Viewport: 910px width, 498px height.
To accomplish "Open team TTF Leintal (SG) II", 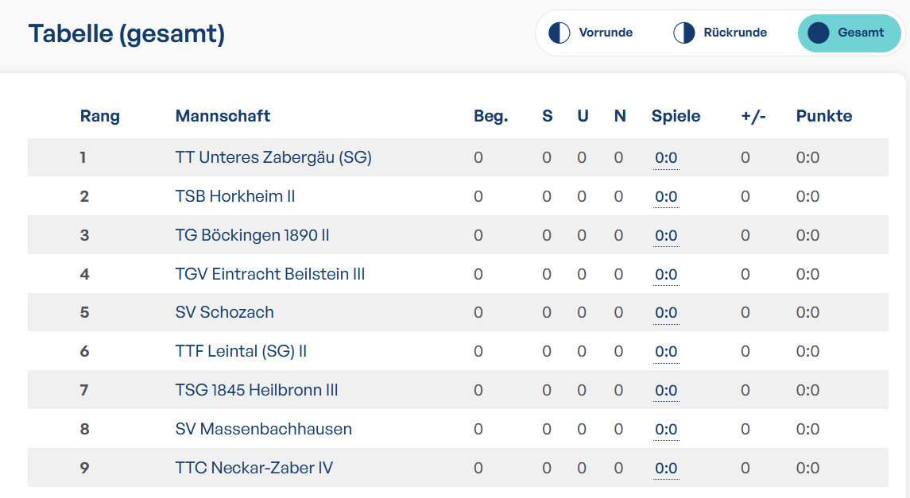I will 241,351.
